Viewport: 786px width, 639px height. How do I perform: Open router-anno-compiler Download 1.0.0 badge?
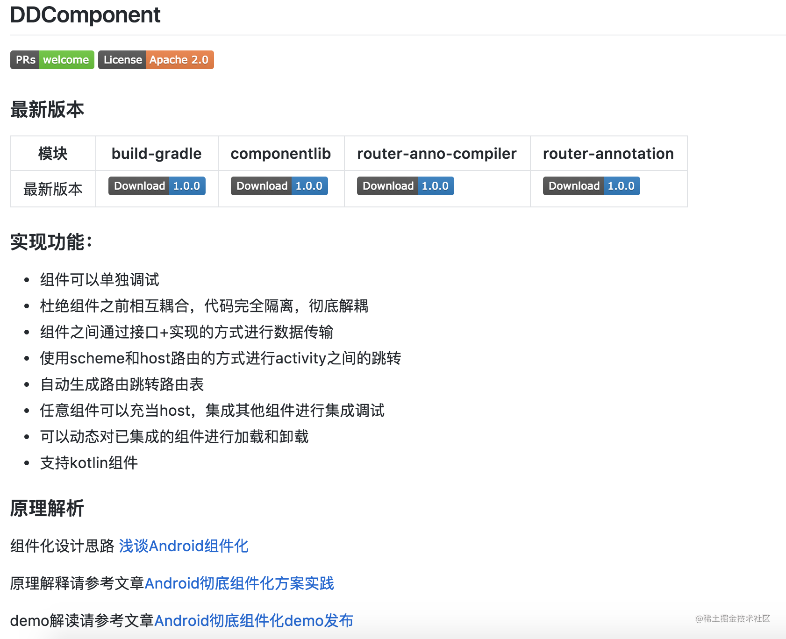[x=406, y=186]
